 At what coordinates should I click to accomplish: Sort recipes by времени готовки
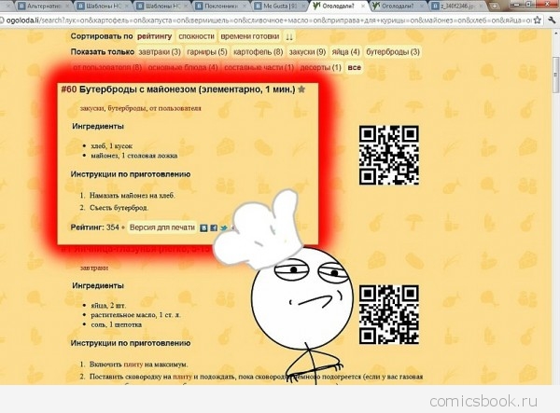coord(250,36)
